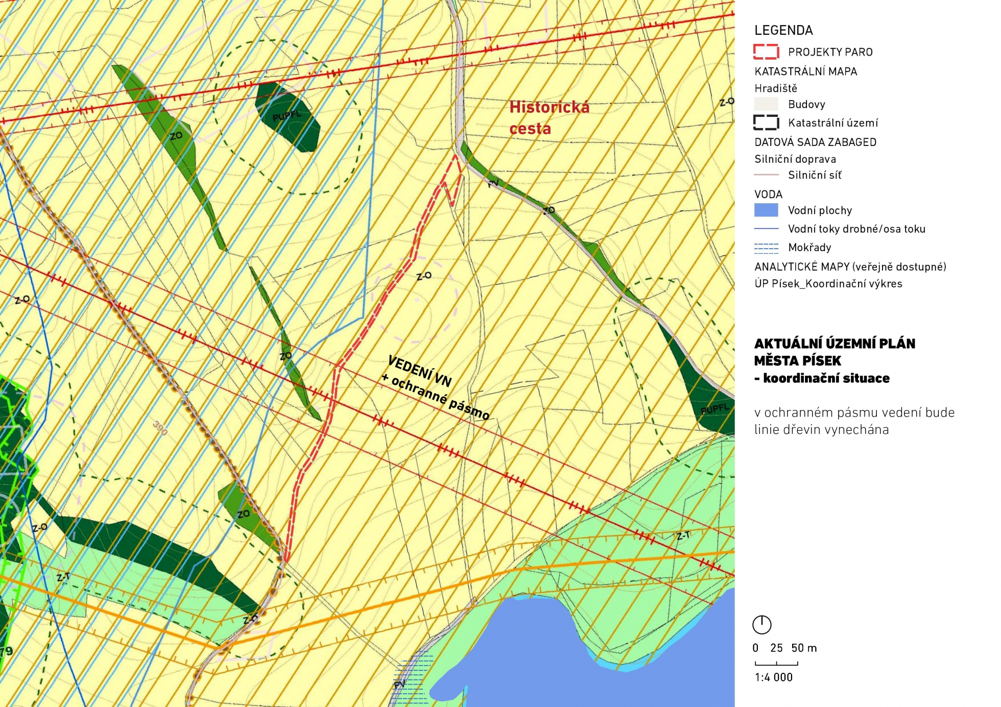Click the DATOVÁ SADA ZABAGED group label
The image size is (1001, 707).
tap(815, 142)
